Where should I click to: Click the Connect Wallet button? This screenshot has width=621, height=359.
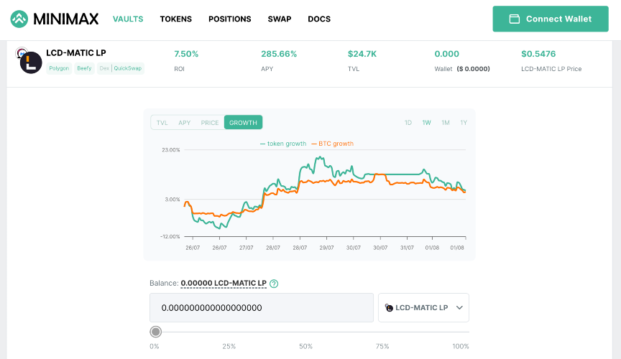pos(551,19)
